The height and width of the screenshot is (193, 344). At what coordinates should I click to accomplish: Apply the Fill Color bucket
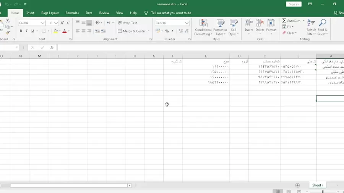click(x=55, y=31)
